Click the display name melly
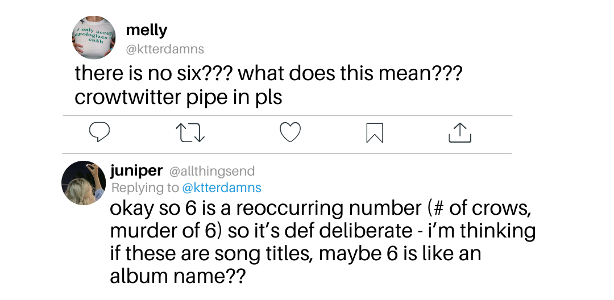614x300 pixels. pos(147,30)
